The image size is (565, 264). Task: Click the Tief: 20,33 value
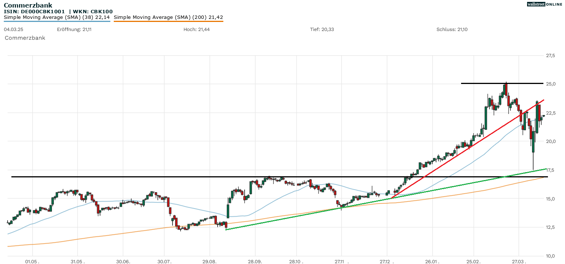point(322,29)
